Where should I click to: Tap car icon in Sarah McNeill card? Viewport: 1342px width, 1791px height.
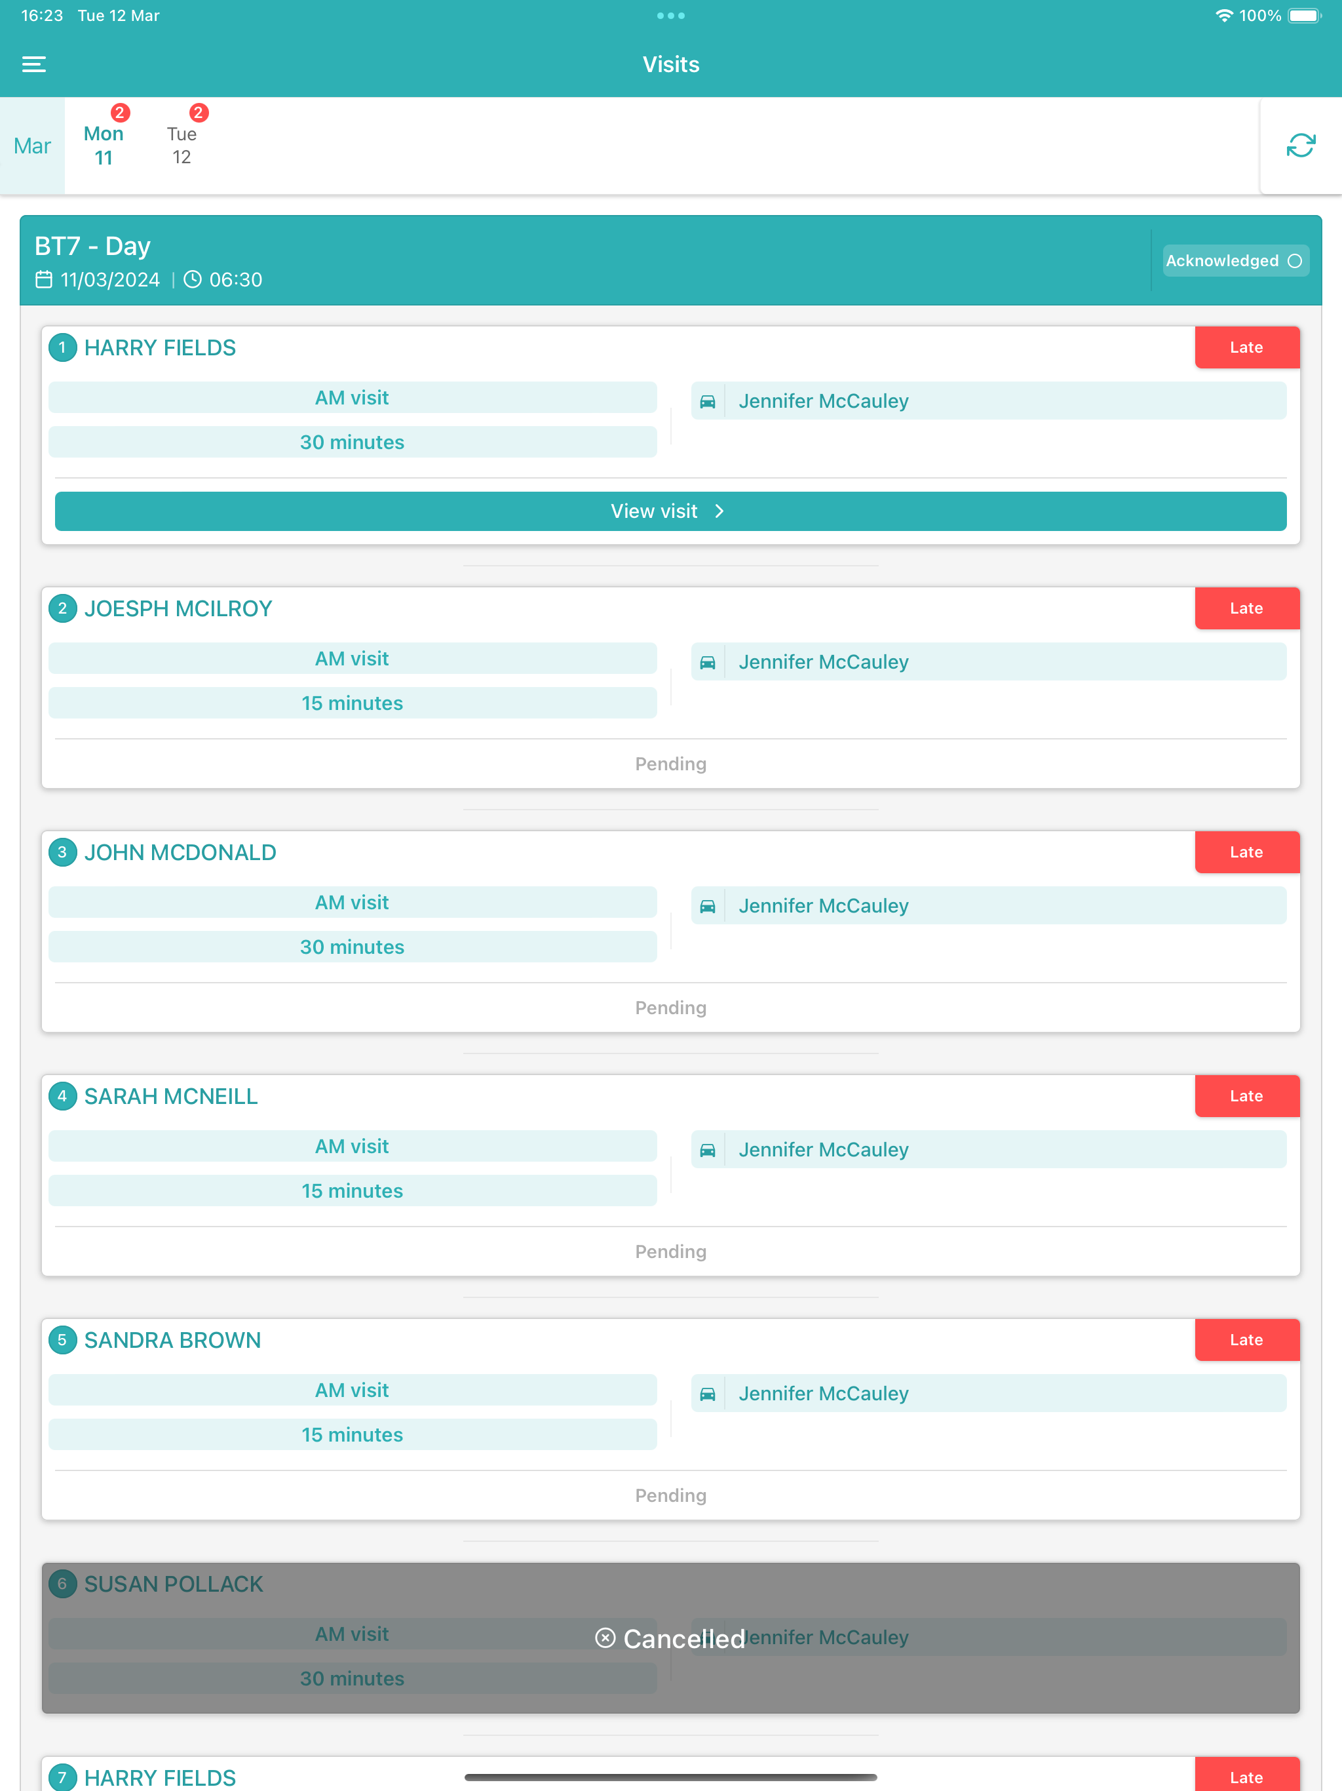coord(708,1149)
